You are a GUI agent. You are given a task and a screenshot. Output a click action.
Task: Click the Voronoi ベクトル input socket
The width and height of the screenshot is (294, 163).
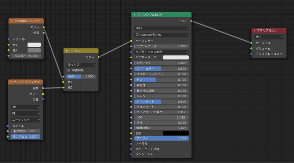click(x=8, y=126)
